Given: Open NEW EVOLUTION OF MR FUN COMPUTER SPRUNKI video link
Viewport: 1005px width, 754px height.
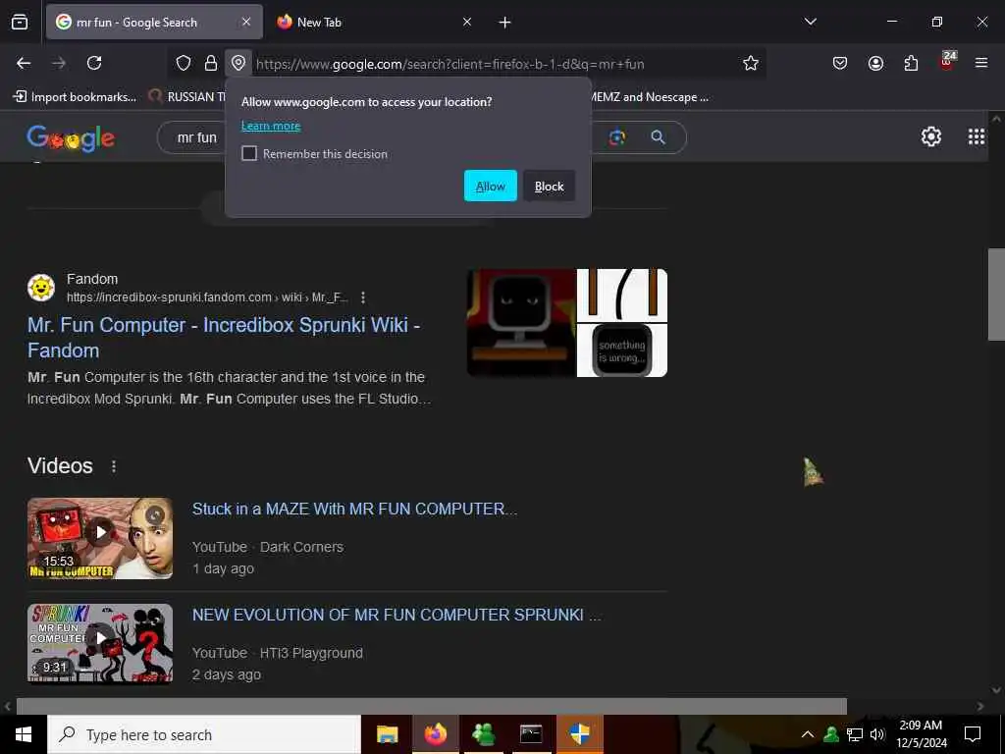Looking at the screenshot, I should [397, 615].
